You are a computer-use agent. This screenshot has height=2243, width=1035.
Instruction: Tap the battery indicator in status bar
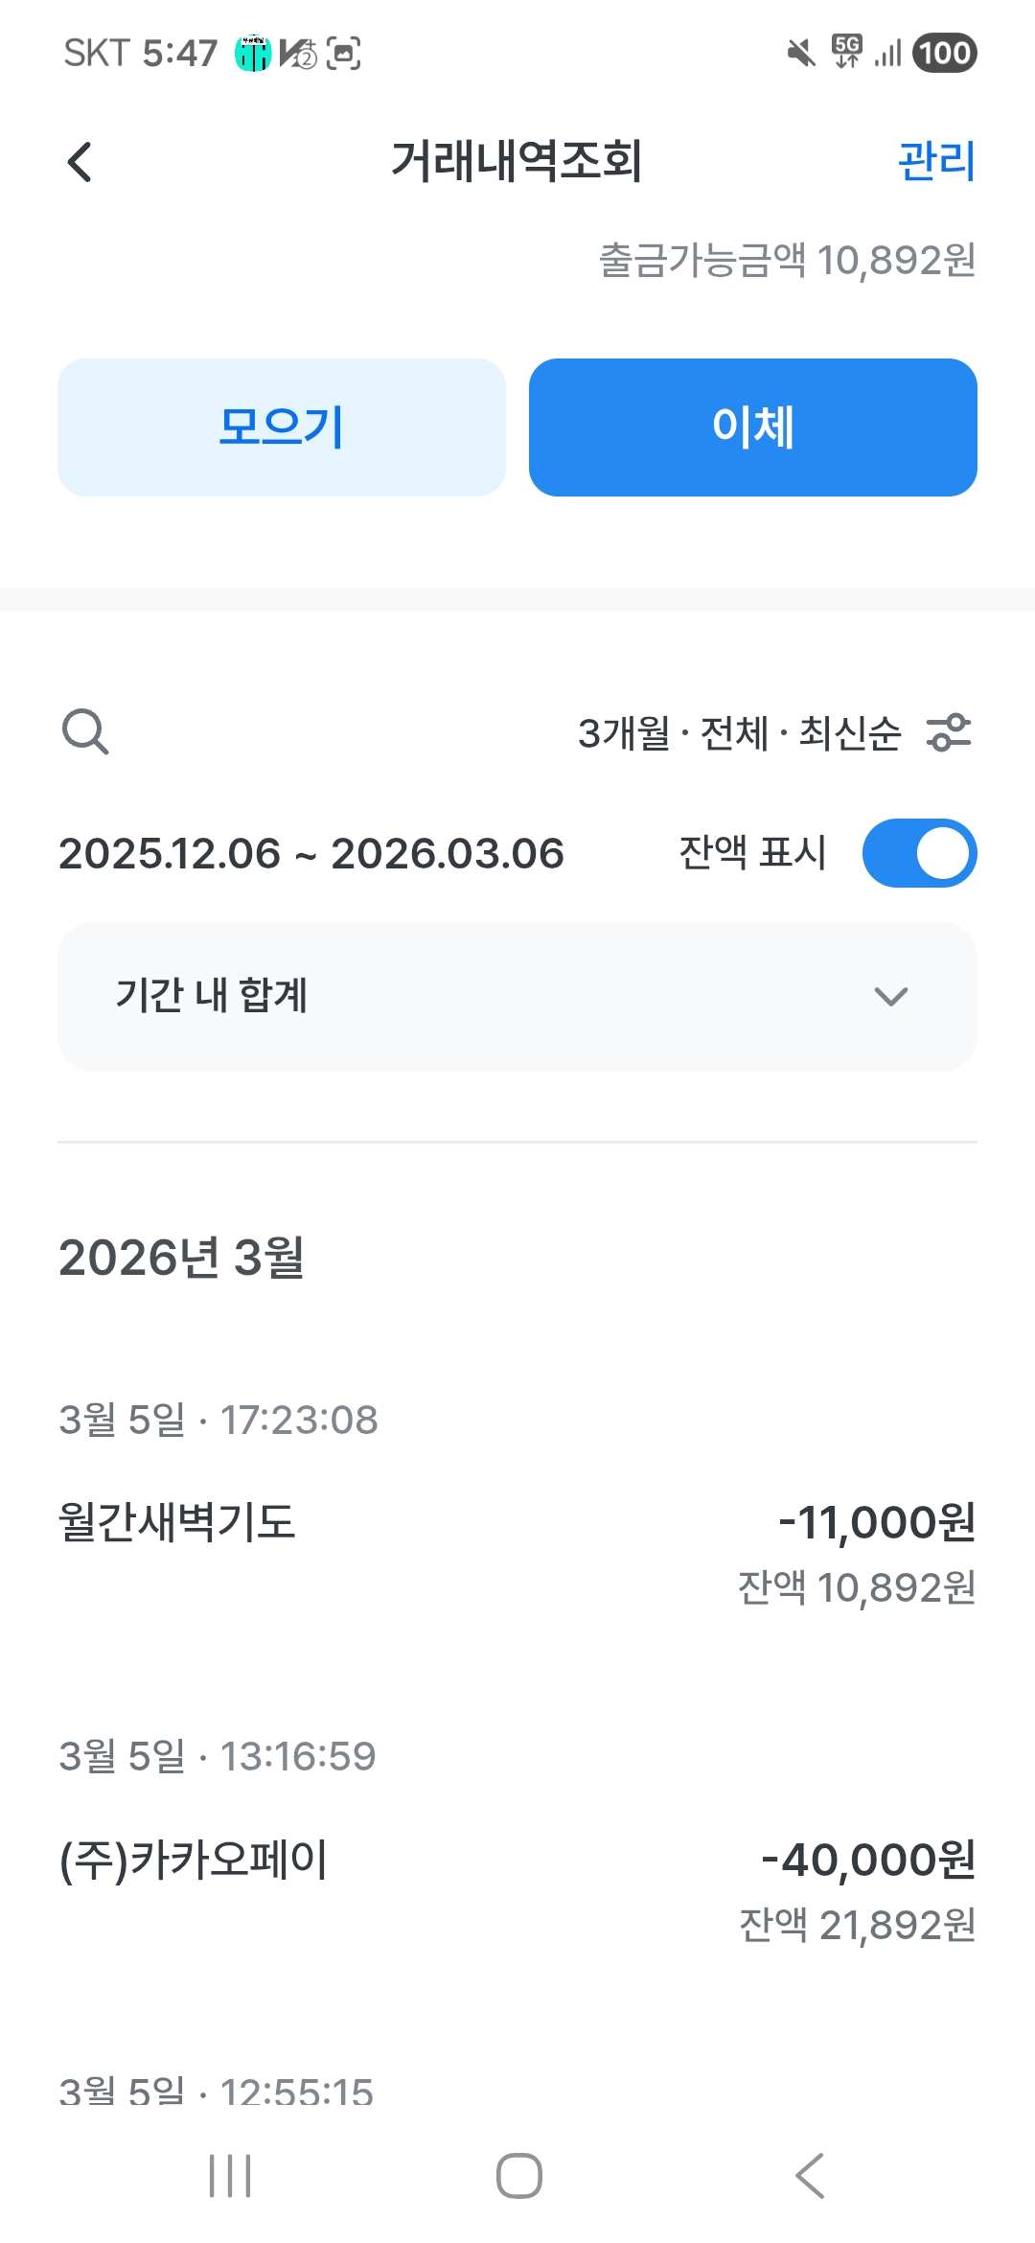[x=945, y=53]
